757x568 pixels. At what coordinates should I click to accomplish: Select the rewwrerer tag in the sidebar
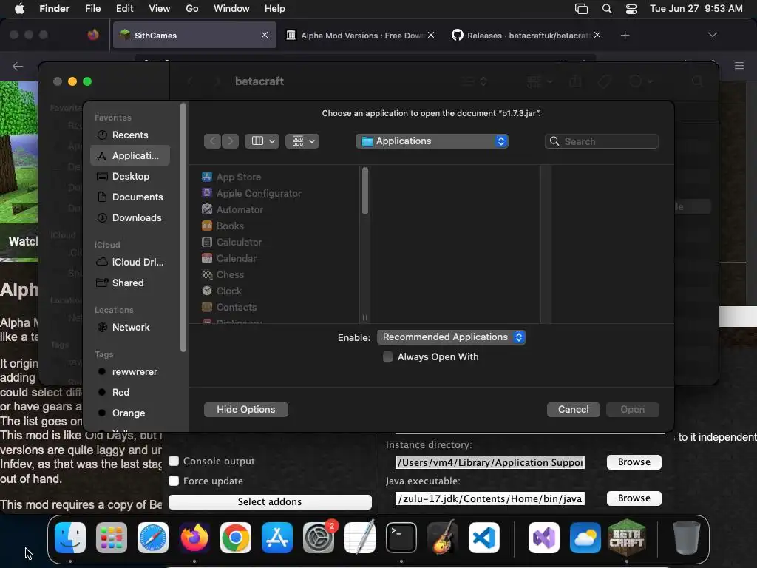(130, 371)
